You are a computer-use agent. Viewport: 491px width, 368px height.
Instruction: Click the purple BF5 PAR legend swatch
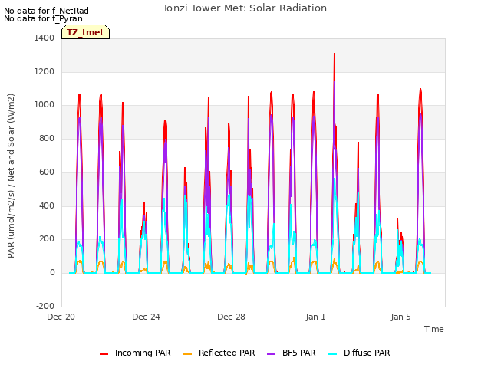coord(271,354)
